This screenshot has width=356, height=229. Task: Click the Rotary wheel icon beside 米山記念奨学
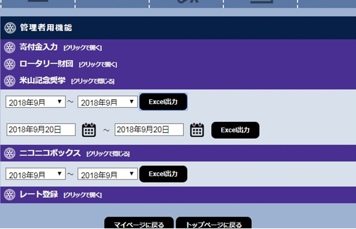(10, 81)
